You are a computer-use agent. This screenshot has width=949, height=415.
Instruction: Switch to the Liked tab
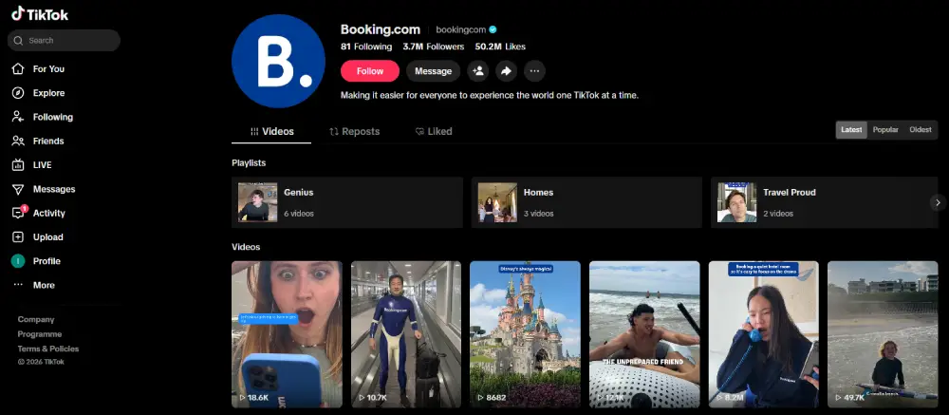click(x=434, y=131)
